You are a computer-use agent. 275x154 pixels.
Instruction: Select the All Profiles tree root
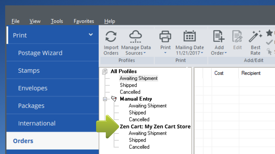[x=124, y=71]
